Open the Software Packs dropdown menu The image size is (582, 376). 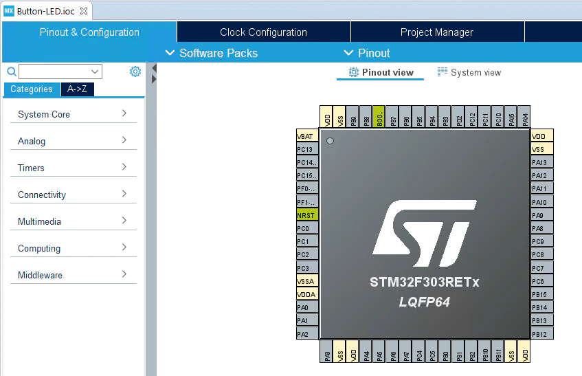[x=211, y=53]
